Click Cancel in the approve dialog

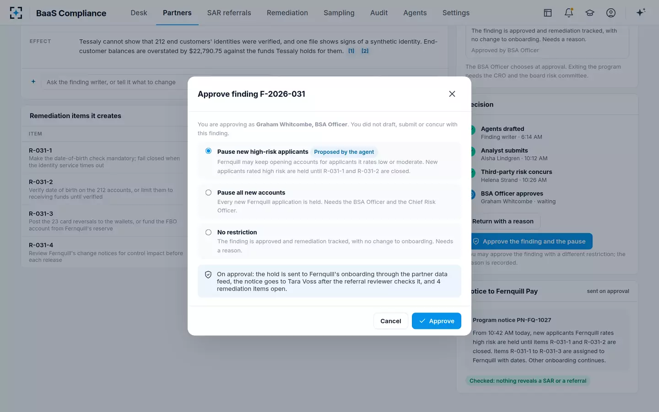click(391, 321)
